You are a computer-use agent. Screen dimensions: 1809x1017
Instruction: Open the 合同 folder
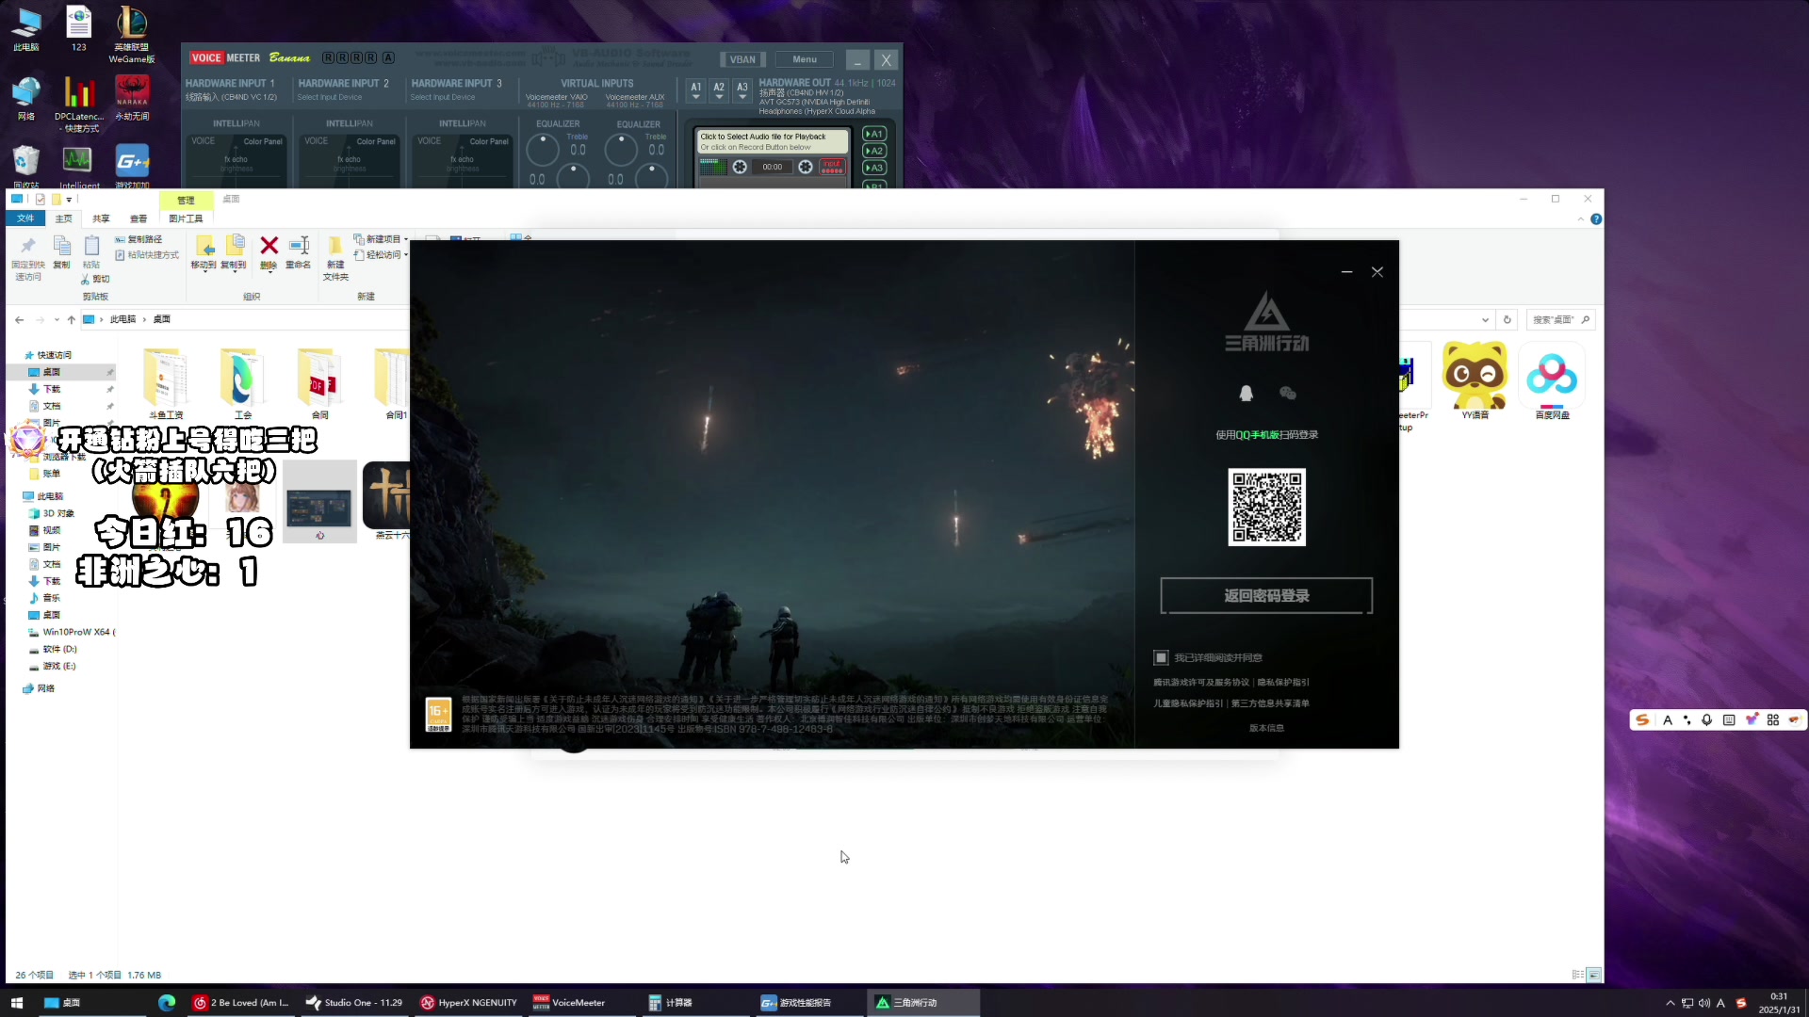320,383
